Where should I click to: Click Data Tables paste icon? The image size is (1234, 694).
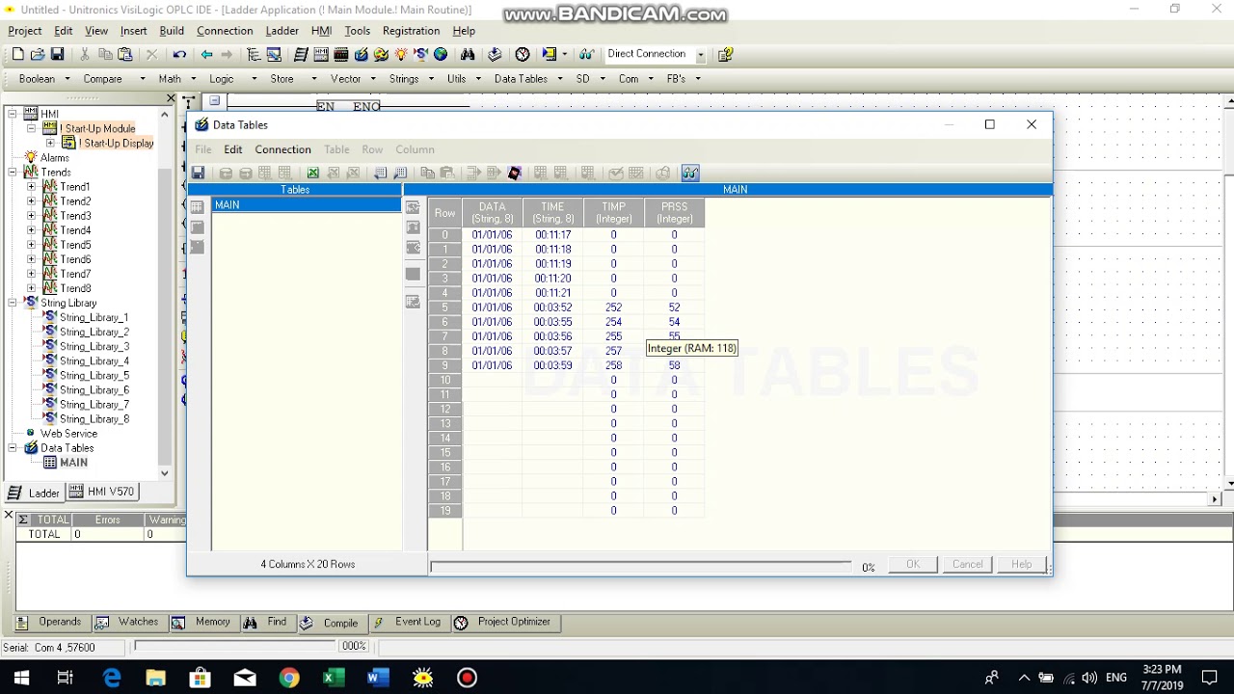(x=447, y=173)
